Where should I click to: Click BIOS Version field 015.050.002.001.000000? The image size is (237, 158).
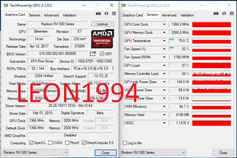pyautogui.click(x=58, y=53)
